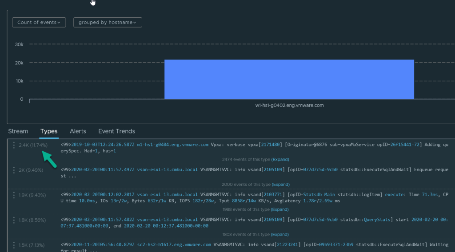The width and height of the screenshot is (455, 252).
Task: Expand the 1803 events of this type
Action: pyautogui.click(x=280, y=234)
